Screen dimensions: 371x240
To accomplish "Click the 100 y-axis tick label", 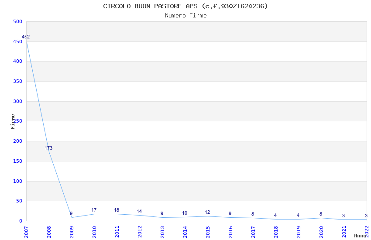I will click(x=18, y=182).
